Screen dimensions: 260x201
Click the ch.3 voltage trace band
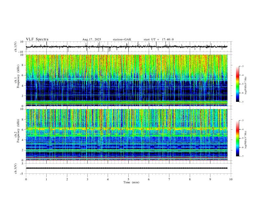[127, 168]
